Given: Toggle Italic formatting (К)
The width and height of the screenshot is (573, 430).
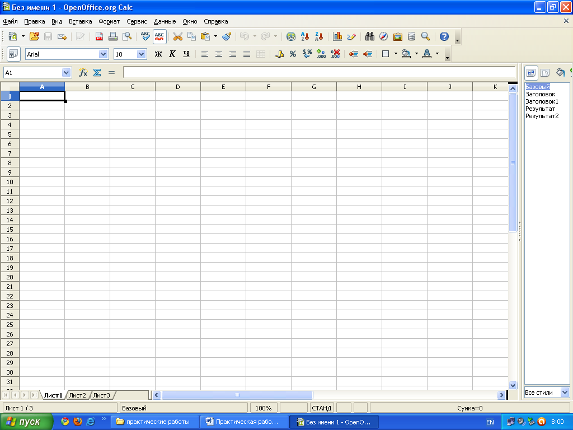Looking at the screenshot, I should 172,54.
